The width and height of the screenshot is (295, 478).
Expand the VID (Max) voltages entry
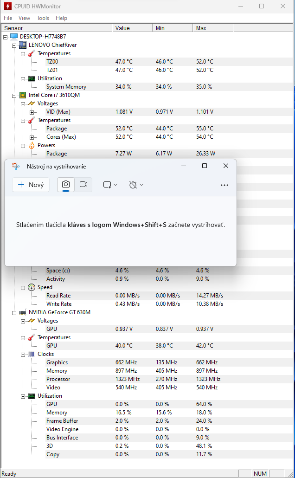[32, 112]
